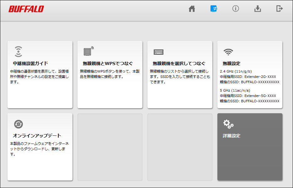293x188 pixels.
Task: Start オンラインアップデート from its title
Action: 37,136
